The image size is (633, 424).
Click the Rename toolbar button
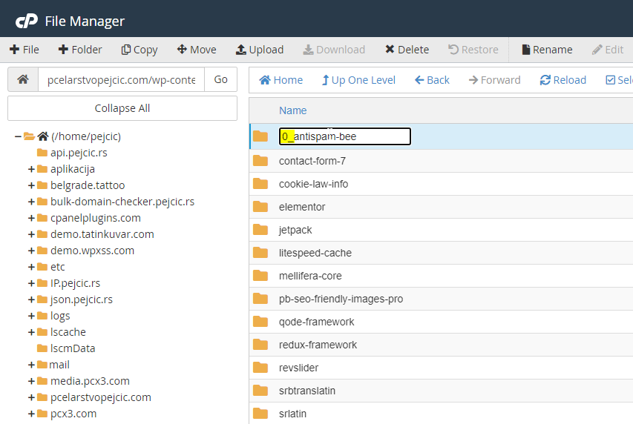547,50
